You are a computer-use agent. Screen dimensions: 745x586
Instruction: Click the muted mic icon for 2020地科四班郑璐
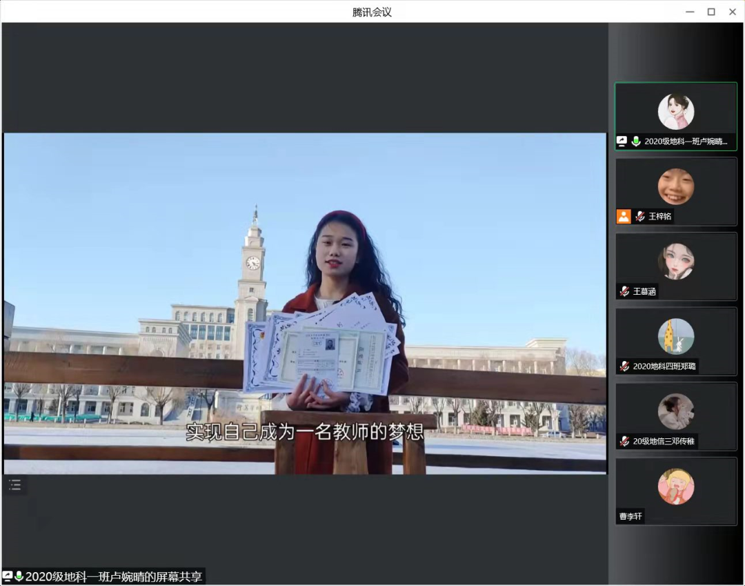(624, 367)
